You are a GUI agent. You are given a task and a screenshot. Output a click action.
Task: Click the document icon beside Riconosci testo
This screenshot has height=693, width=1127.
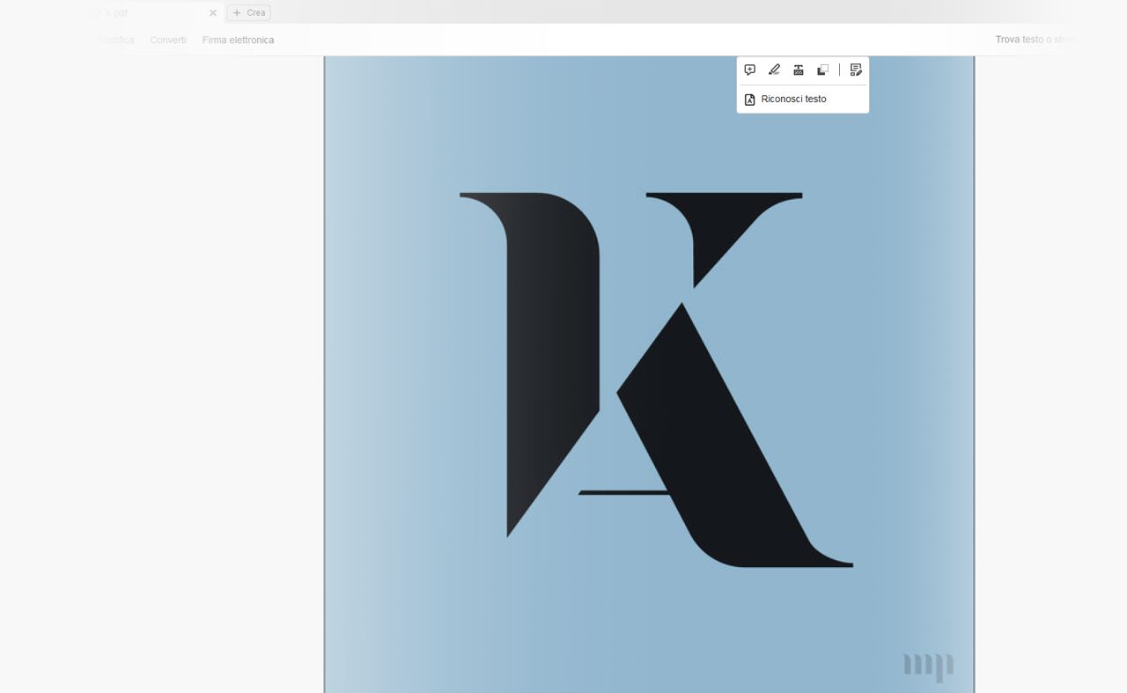[750, 100]
